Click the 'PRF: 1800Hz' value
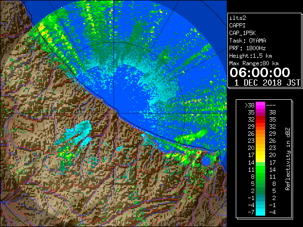 click(248, 48)
